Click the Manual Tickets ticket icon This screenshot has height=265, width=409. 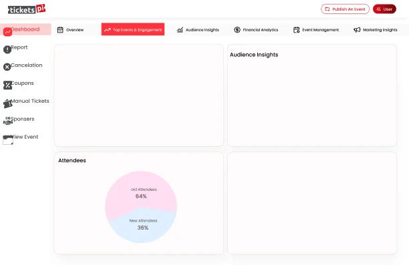(8, 103)
